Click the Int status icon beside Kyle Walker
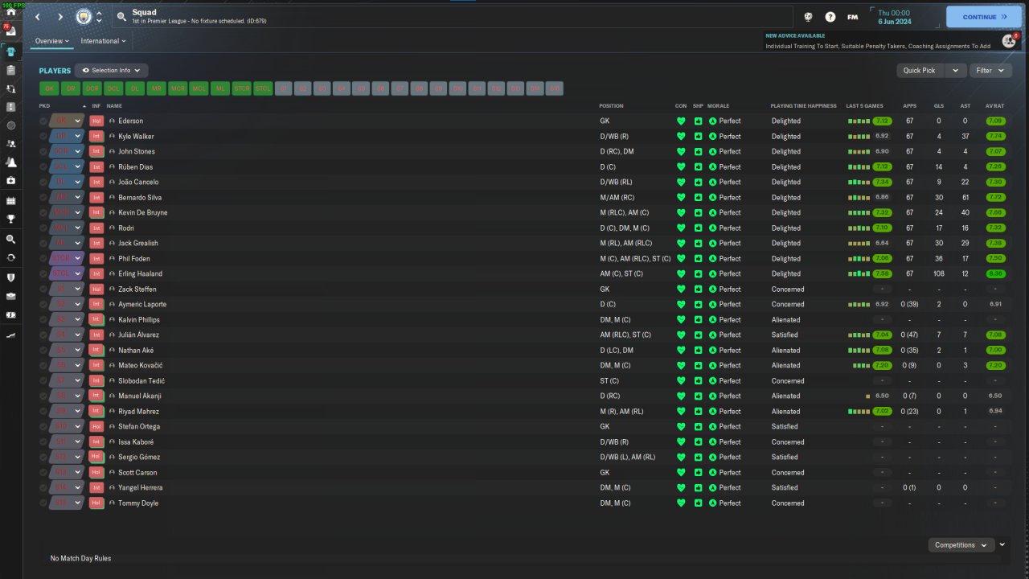The height and width of the screenshot is (579, 1029). pos(96,137)
